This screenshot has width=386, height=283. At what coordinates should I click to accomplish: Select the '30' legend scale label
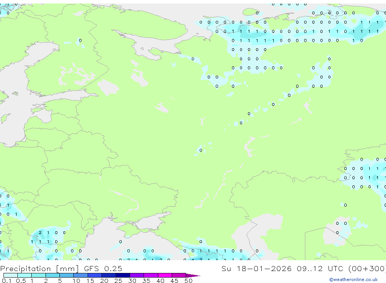pyautogui.click(x=132, y=281)
